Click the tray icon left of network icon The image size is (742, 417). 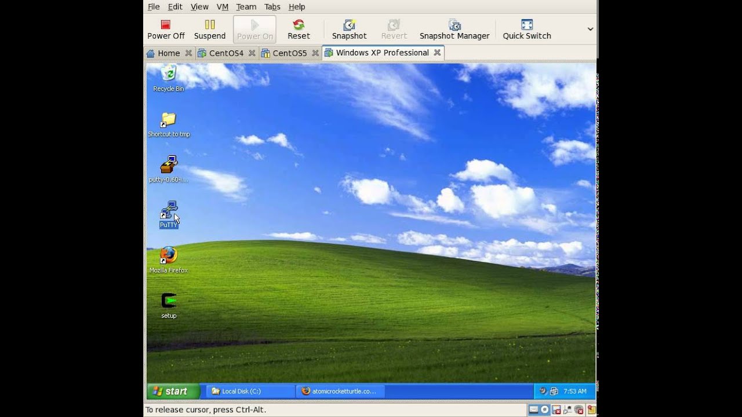543,391
